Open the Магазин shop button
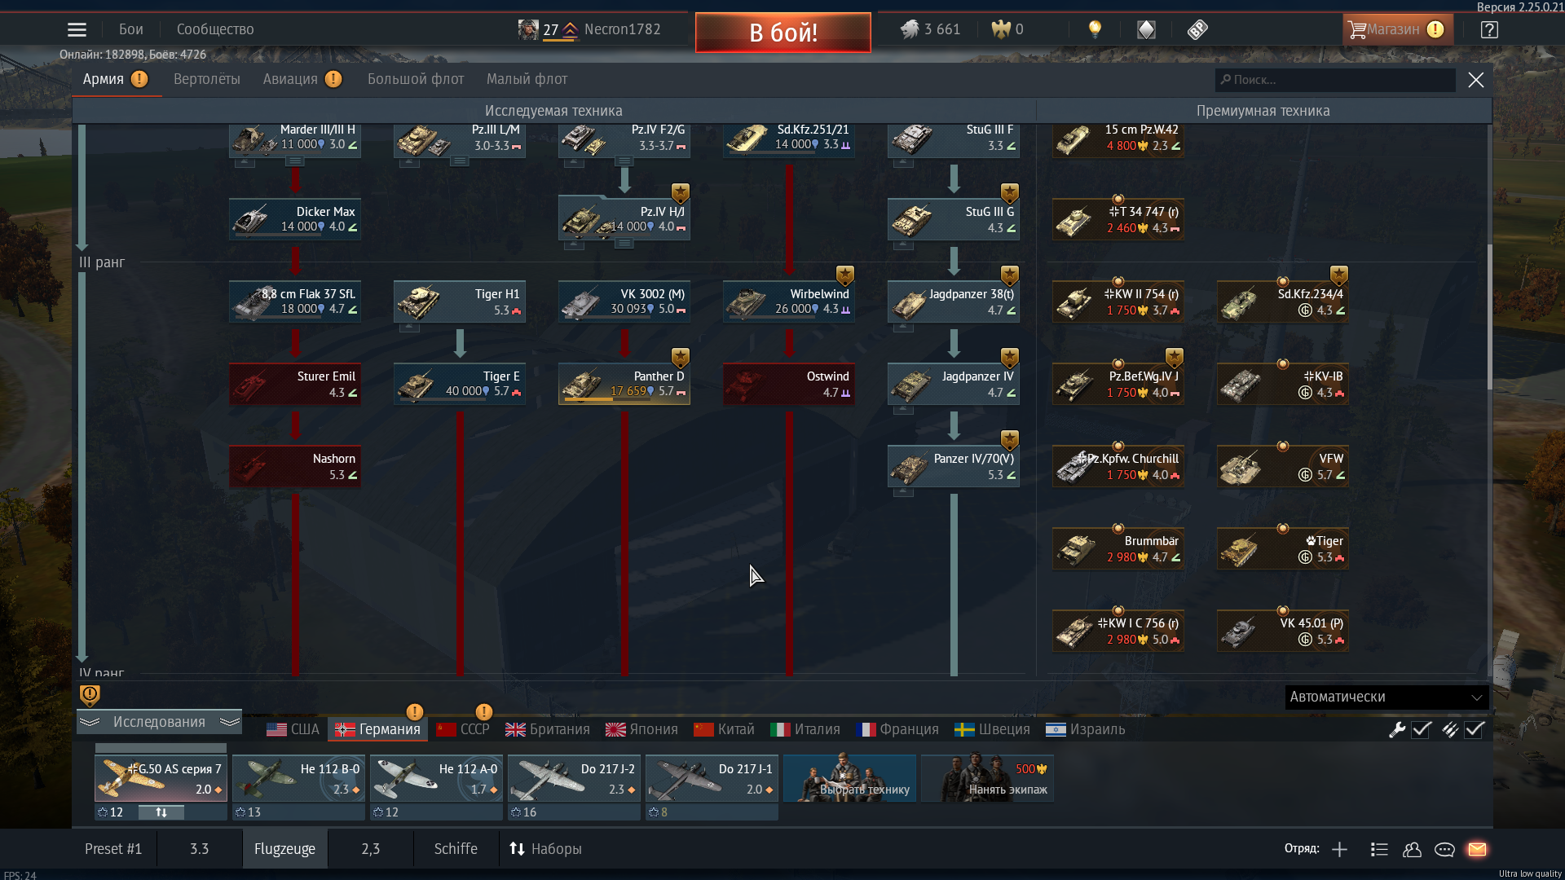This screenshot has height=880, width=1565. pos(1397,29)
